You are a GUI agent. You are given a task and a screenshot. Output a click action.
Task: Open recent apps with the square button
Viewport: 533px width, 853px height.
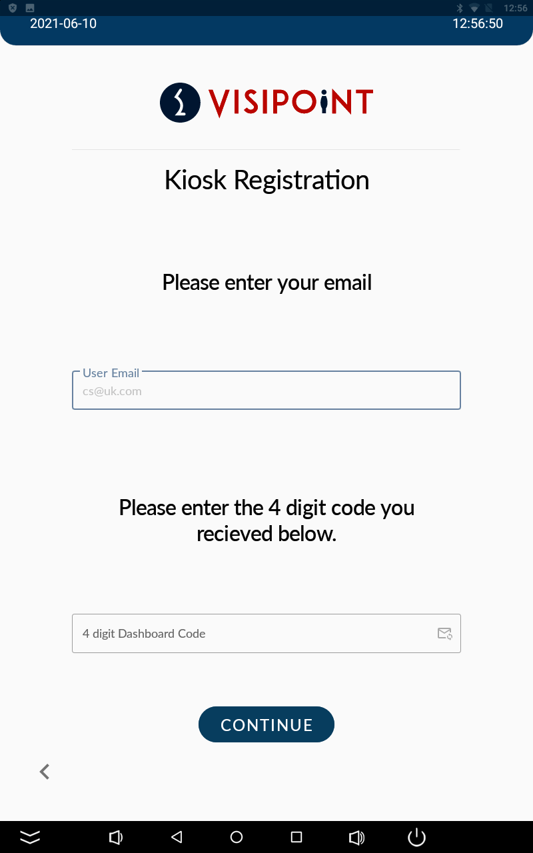point(296,837)
